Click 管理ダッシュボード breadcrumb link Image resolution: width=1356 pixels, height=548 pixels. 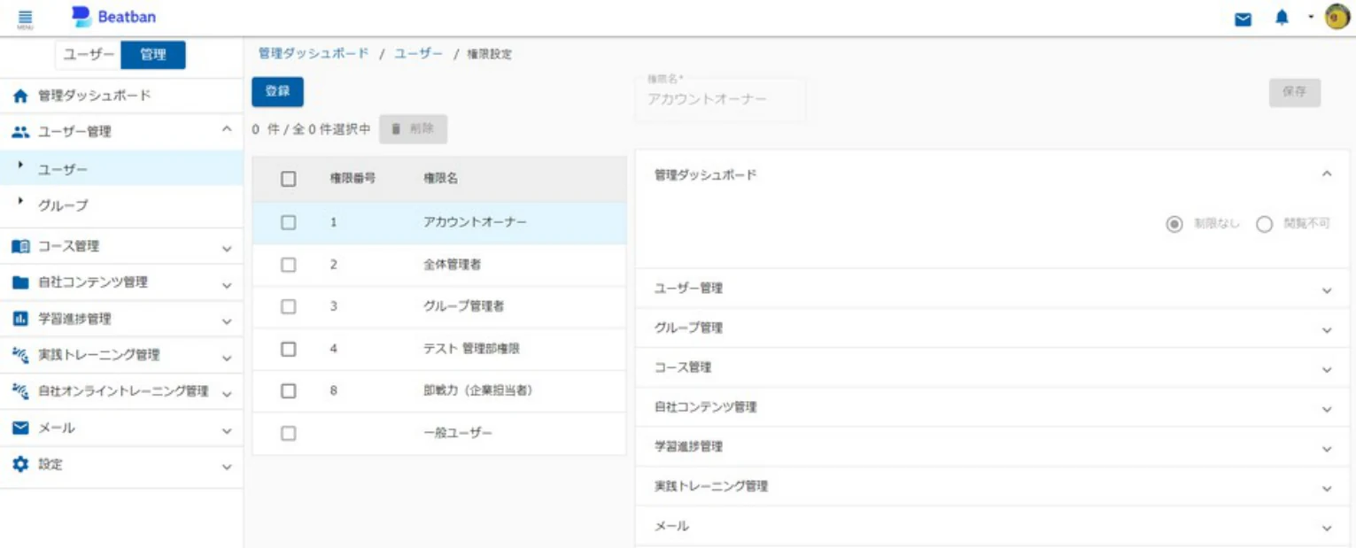pos(314,53)
